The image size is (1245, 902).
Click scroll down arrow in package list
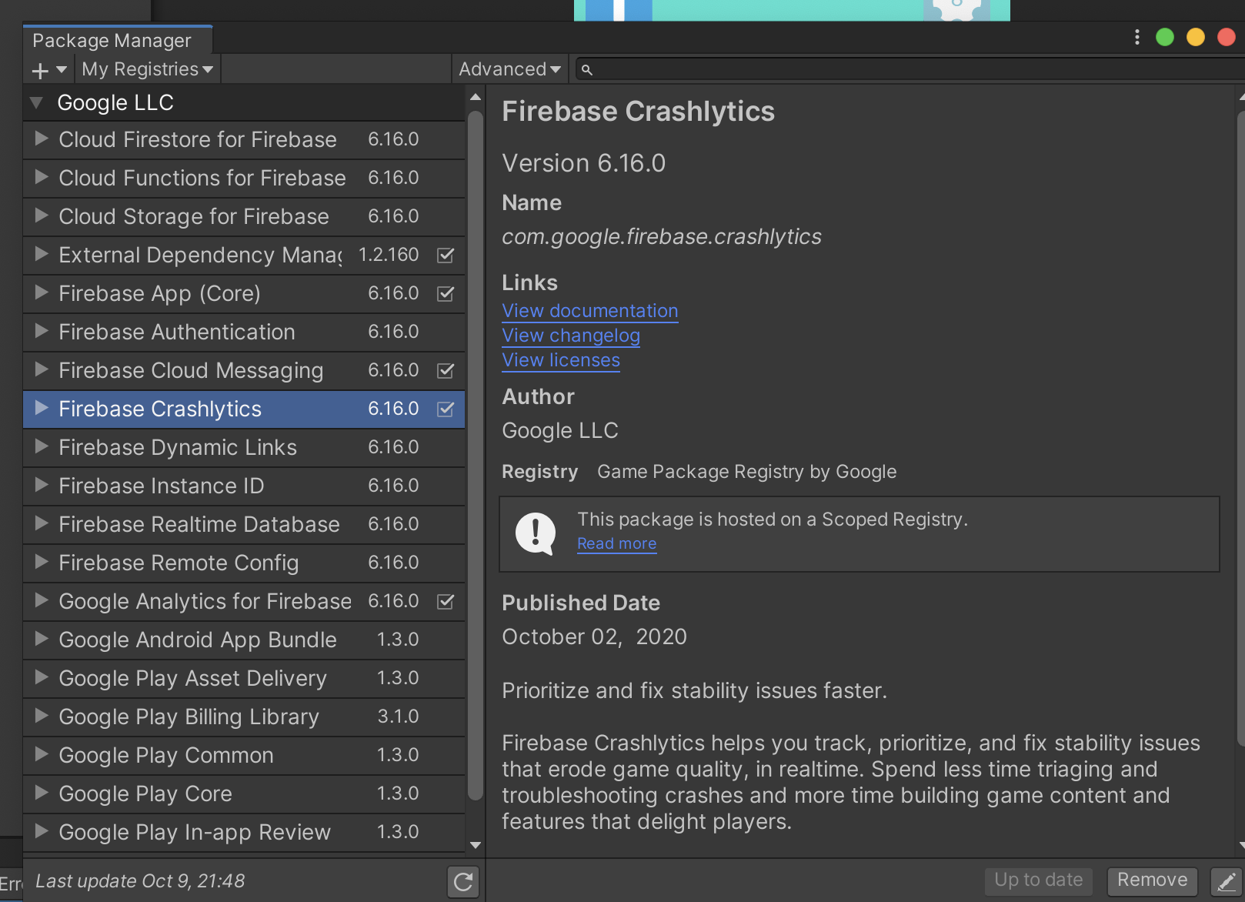click(476, 845)
